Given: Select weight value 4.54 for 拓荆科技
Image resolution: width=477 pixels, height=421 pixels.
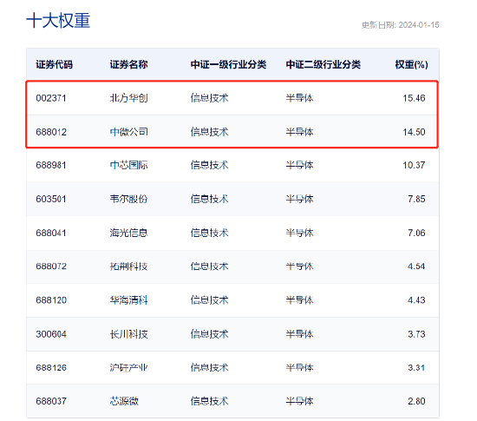Looking at the screenshot, I should point(416,266).
